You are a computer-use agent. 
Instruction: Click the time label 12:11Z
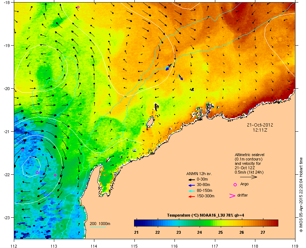(260, 130)
